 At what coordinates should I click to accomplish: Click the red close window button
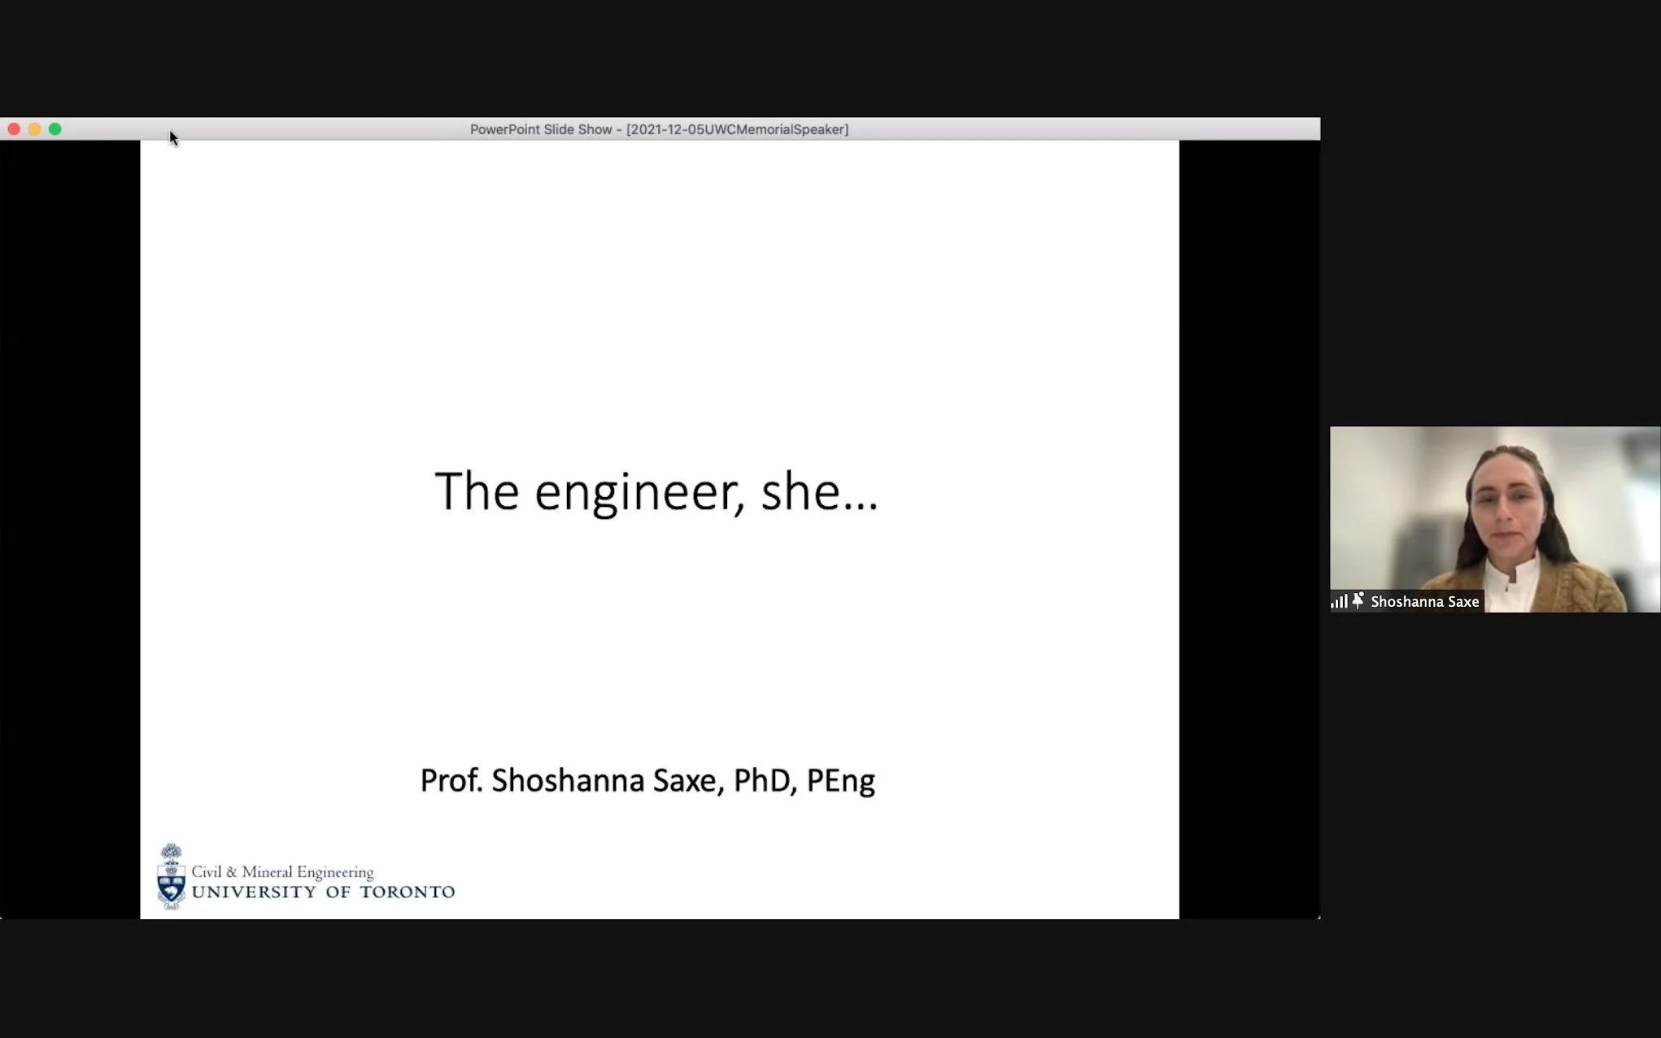point(14,129)
